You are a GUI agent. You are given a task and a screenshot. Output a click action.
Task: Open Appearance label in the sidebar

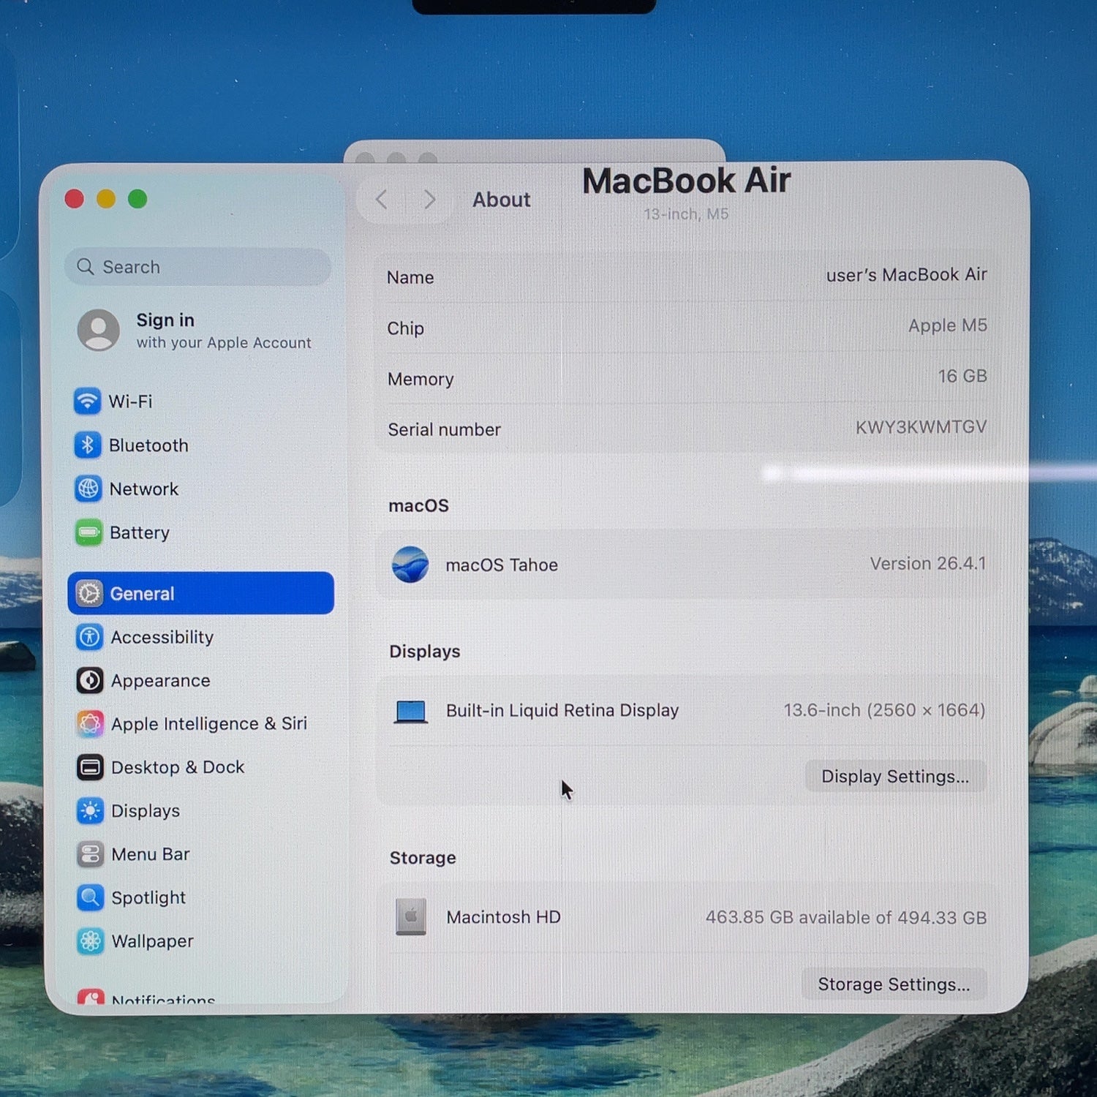[x=161, y=681]
